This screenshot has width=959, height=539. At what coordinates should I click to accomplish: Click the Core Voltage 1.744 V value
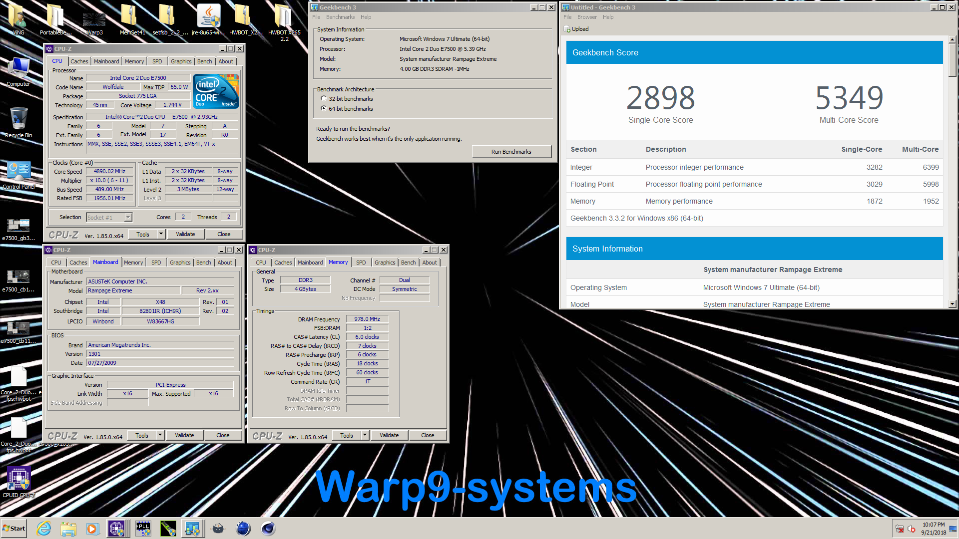click(172, 105)
